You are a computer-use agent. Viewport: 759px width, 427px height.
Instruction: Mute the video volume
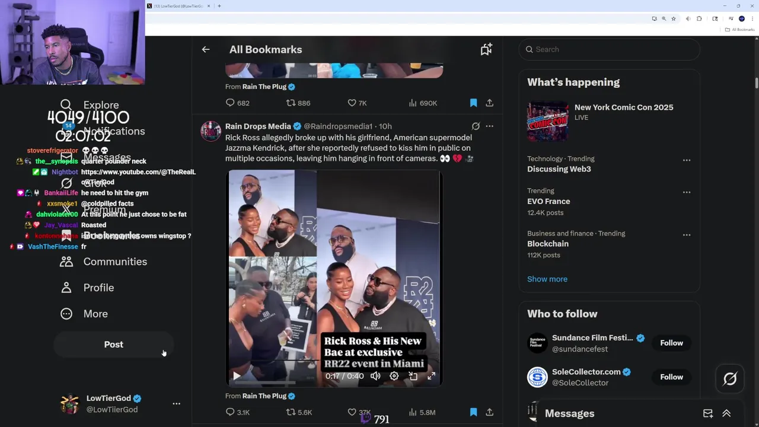[x=375, y=376]
